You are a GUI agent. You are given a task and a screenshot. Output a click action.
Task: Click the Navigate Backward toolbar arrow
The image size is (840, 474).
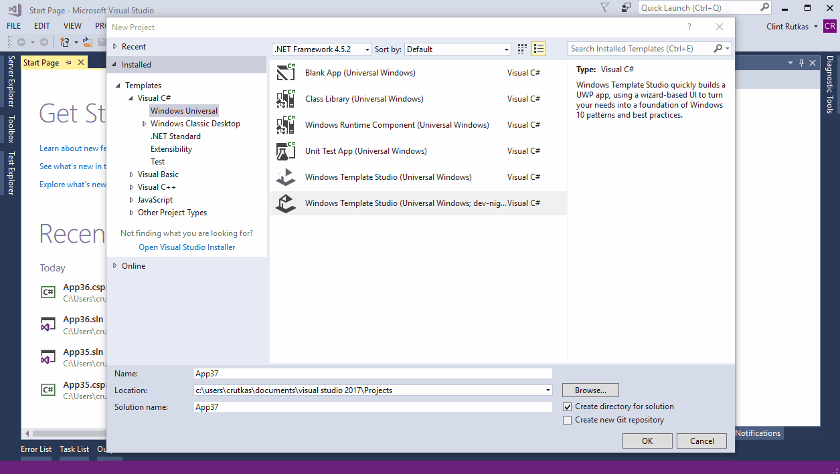click(21, 42)
